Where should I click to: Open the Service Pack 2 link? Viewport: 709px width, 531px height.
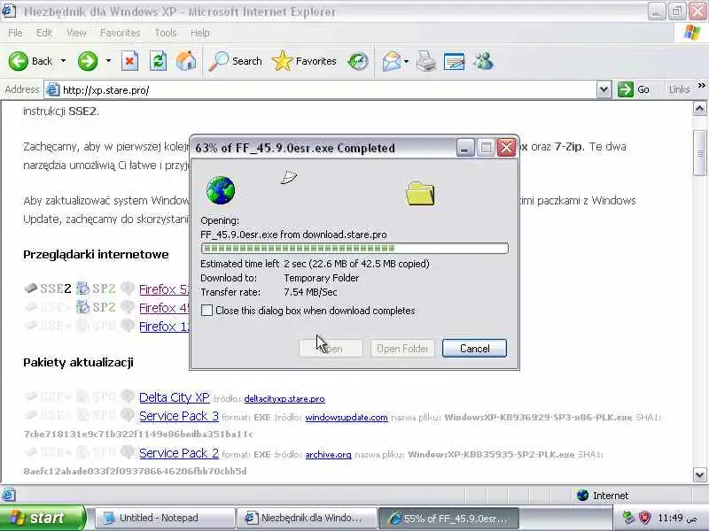click(x=179, y=452)
